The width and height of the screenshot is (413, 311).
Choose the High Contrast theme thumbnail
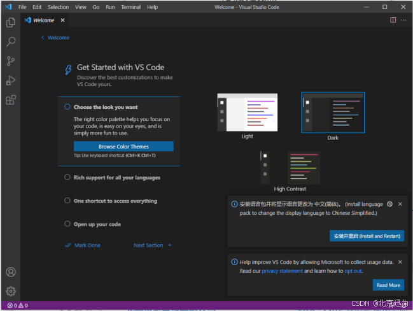(290, 168)
